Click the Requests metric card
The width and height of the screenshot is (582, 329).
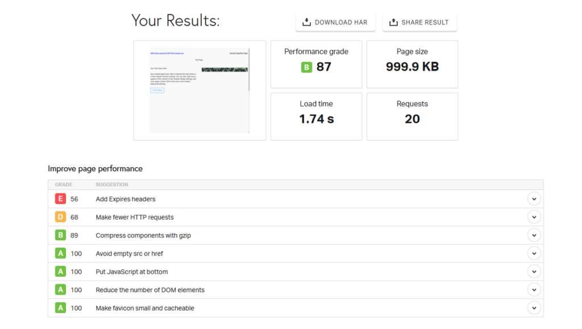click(412, 116)
